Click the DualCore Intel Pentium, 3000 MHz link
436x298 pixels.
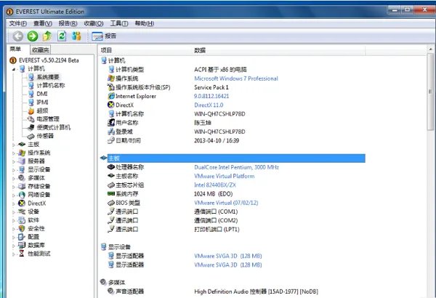(237, 167)
